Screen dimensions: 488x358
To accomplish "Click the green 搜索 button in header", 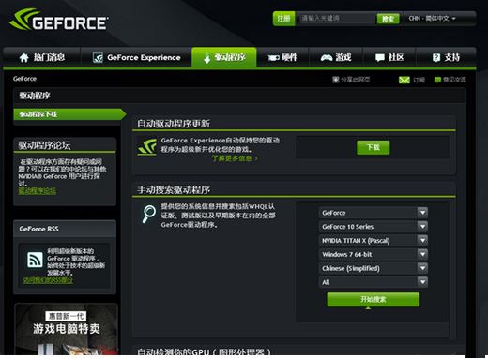I will [x=388, y=19].
